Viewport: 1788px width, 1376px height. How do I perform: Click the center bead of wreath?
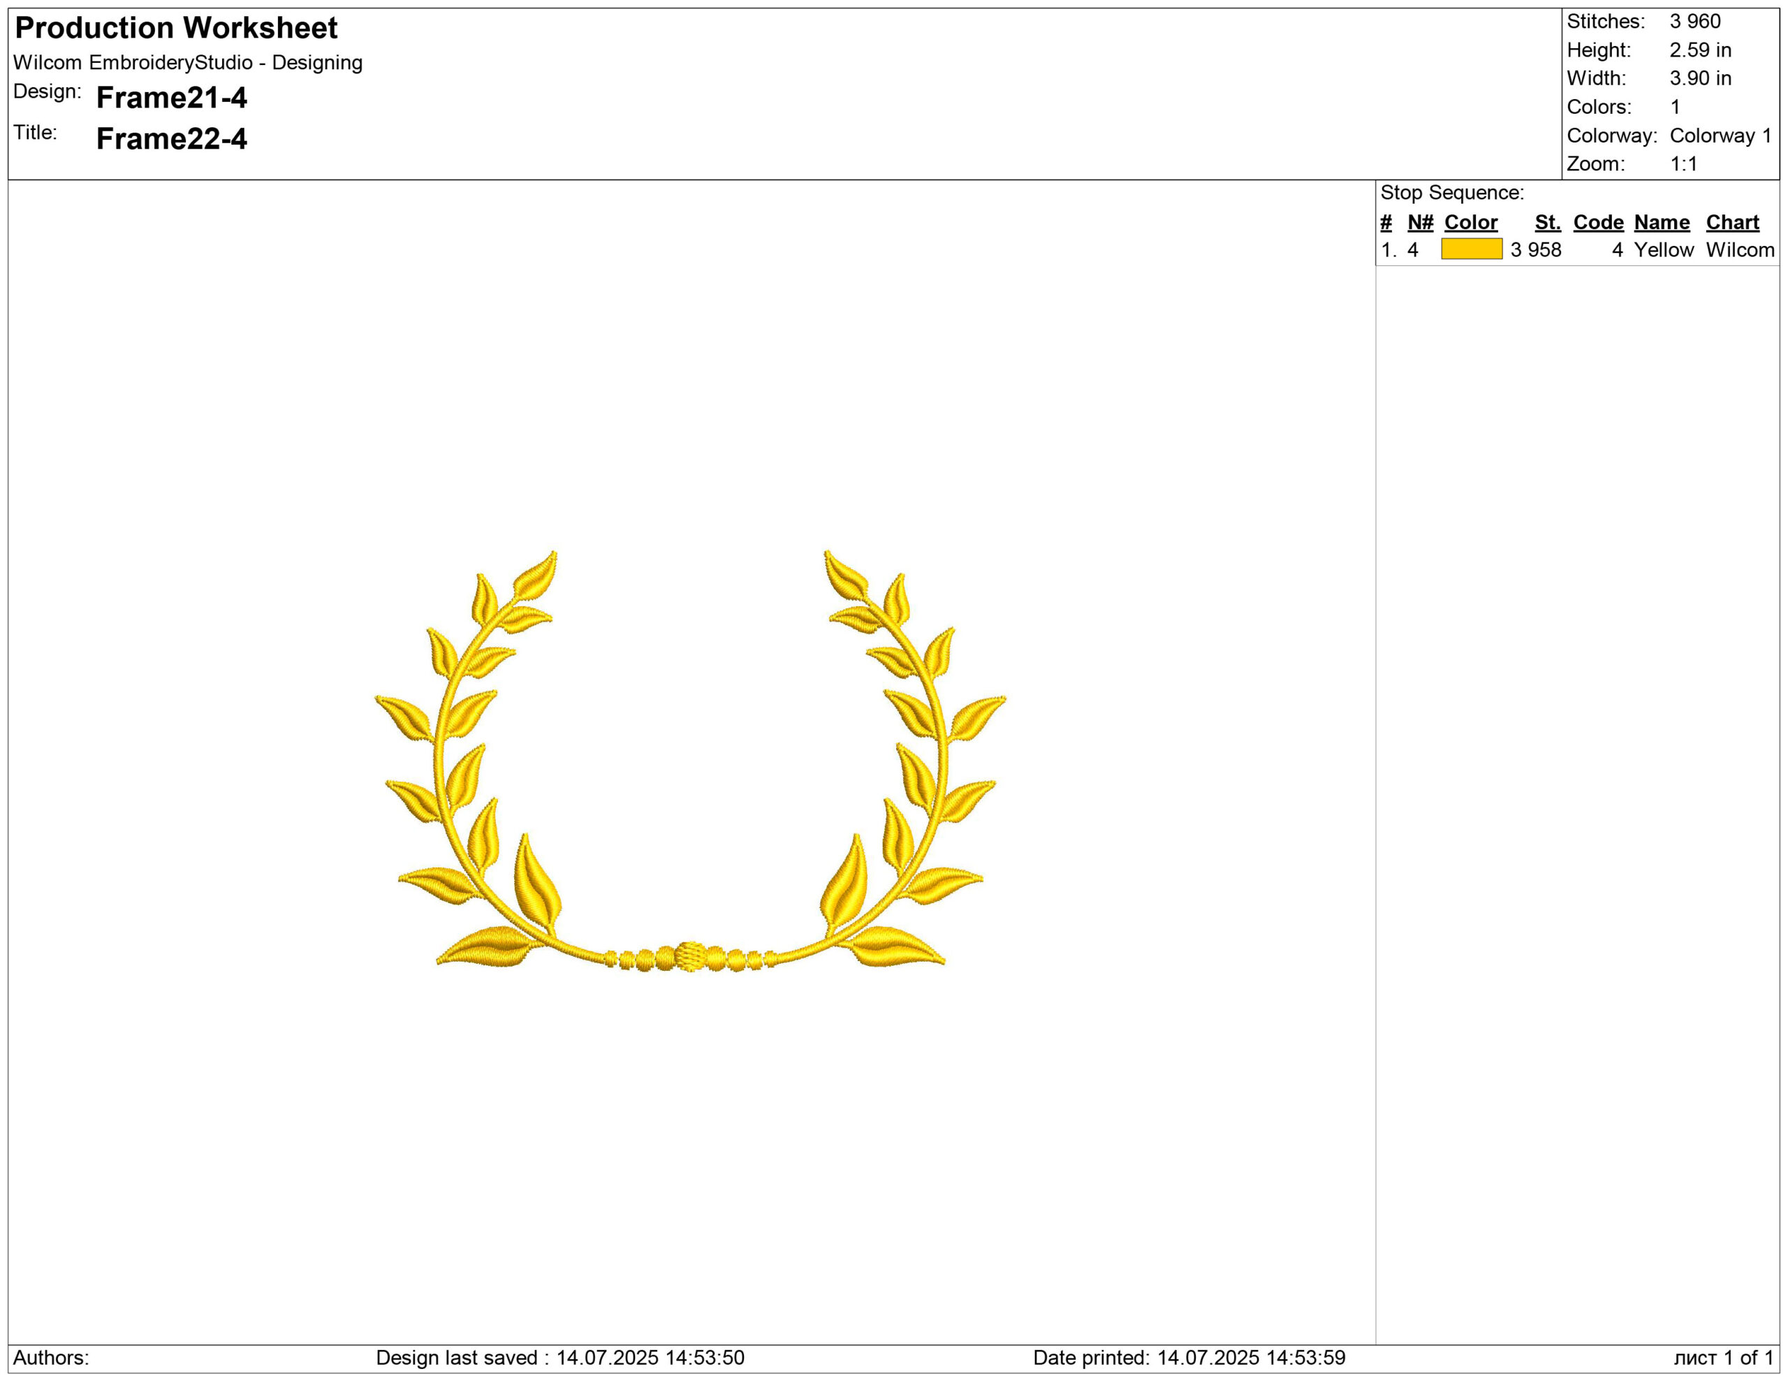click(690, 956)
